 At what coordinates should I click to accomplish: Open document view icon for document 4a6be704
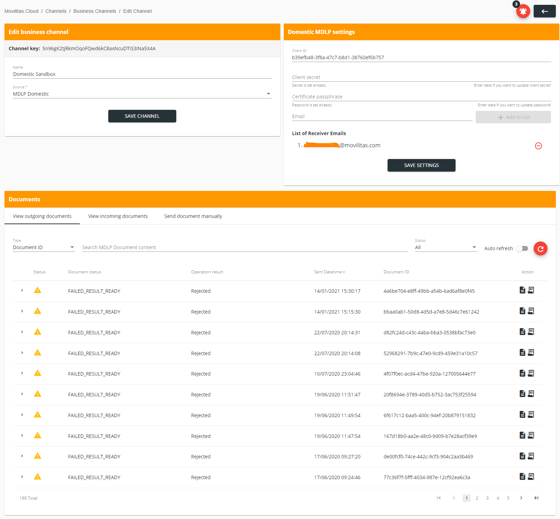[x=522, y=290]
